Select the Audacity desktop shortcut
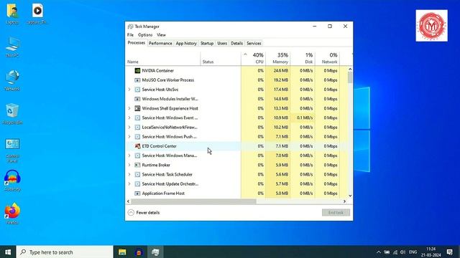This screenshot has width=460, height=258. pyautogui.click(x=12, y=181)
